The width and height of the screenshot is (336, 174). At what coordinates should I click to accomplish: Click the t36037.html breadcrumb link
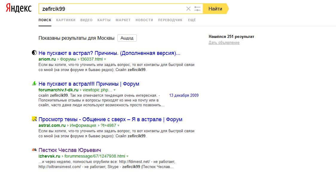[x=91, y=59]
